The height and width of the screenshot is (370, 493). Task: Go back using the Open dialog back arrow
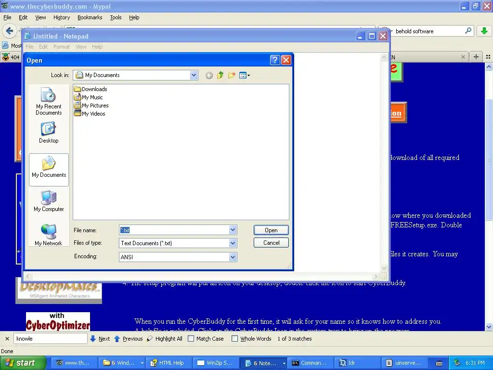209,76
